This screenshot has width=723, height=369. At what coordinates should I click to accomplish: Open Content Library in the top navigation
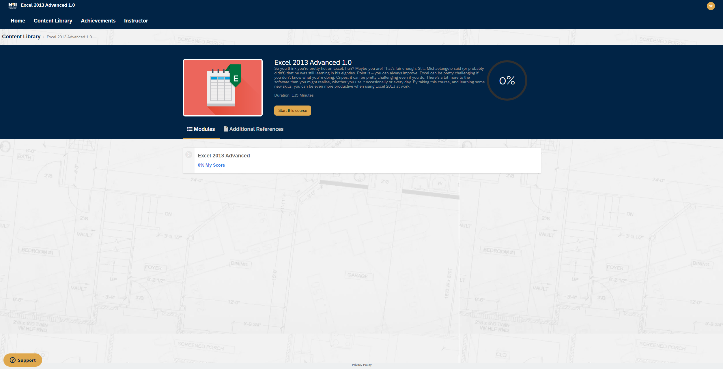point(53,21)
